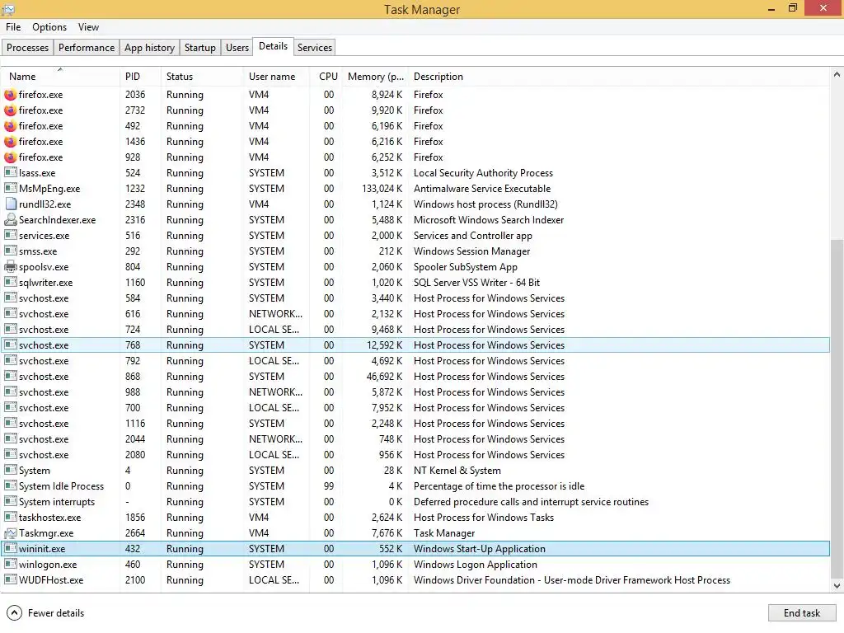Screen dimensions: 844x633
Task: Open the File menu
Action: 13,27
